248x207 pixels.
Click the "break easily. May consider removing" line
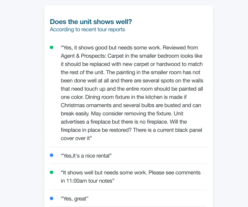pos(122,114)
